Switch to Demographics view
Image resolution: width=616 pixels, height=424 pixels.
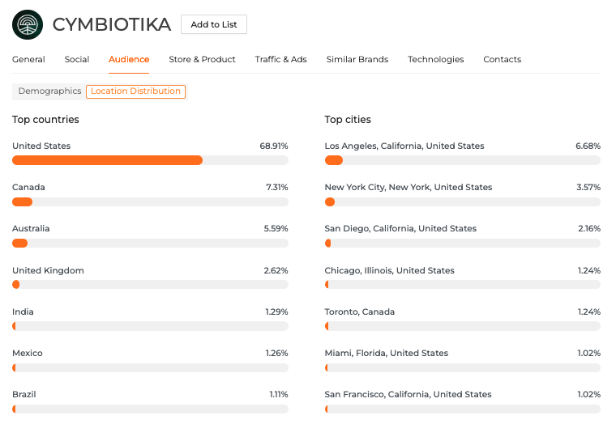click(49, 91)
